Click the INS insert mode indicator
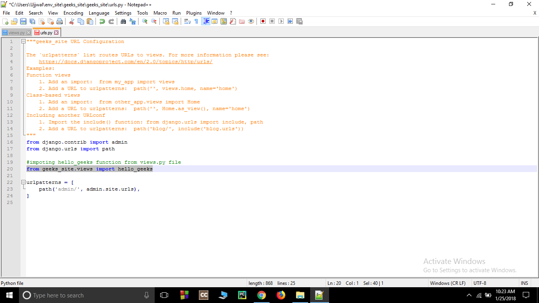Image resolution: width=539 pixels, height=303 pixels. coord(524,283)
